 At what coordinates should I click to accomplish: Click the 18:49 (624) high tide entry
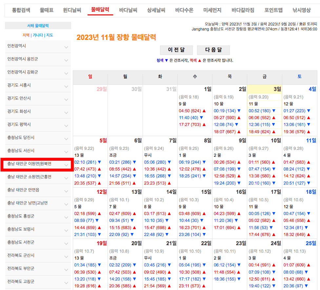pyautogui.click(x=262, y=132)
